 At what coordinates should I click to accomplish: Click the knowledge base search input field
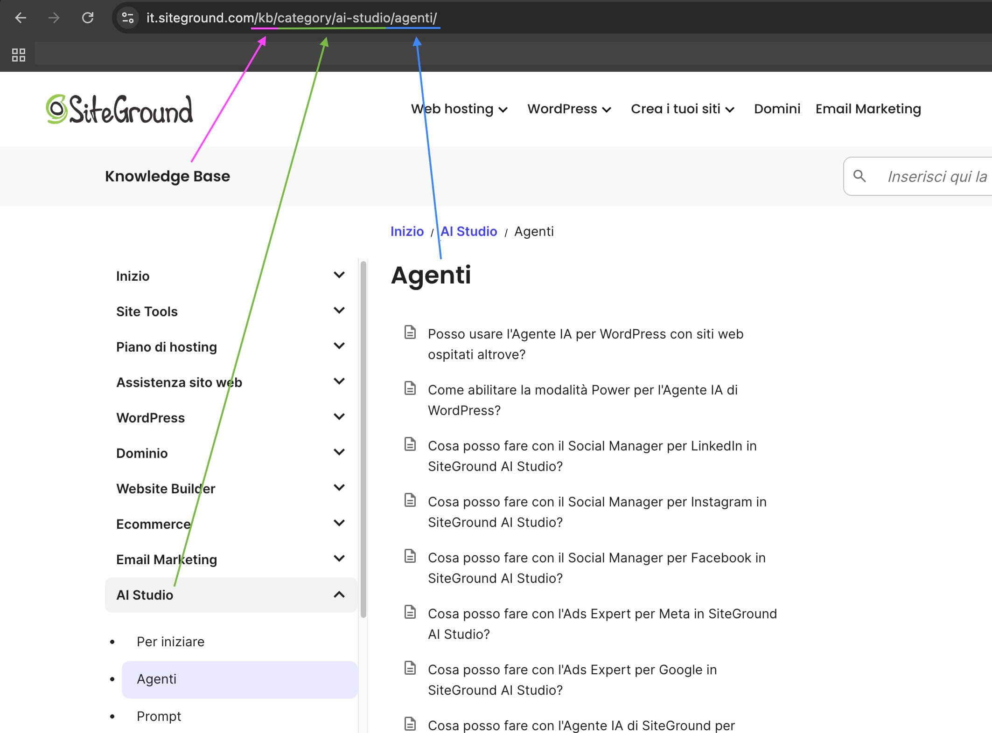933,176
